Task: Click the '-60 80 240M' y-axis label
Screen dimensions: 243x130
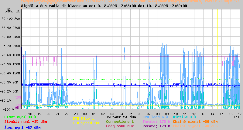Action: click(10, 37)
